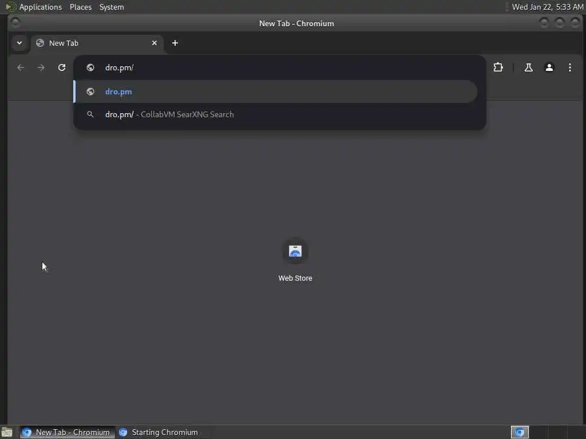Click the magnifier icon in search suggestion
The width and height of the screenshot is (586, 439).
[90, 114]
